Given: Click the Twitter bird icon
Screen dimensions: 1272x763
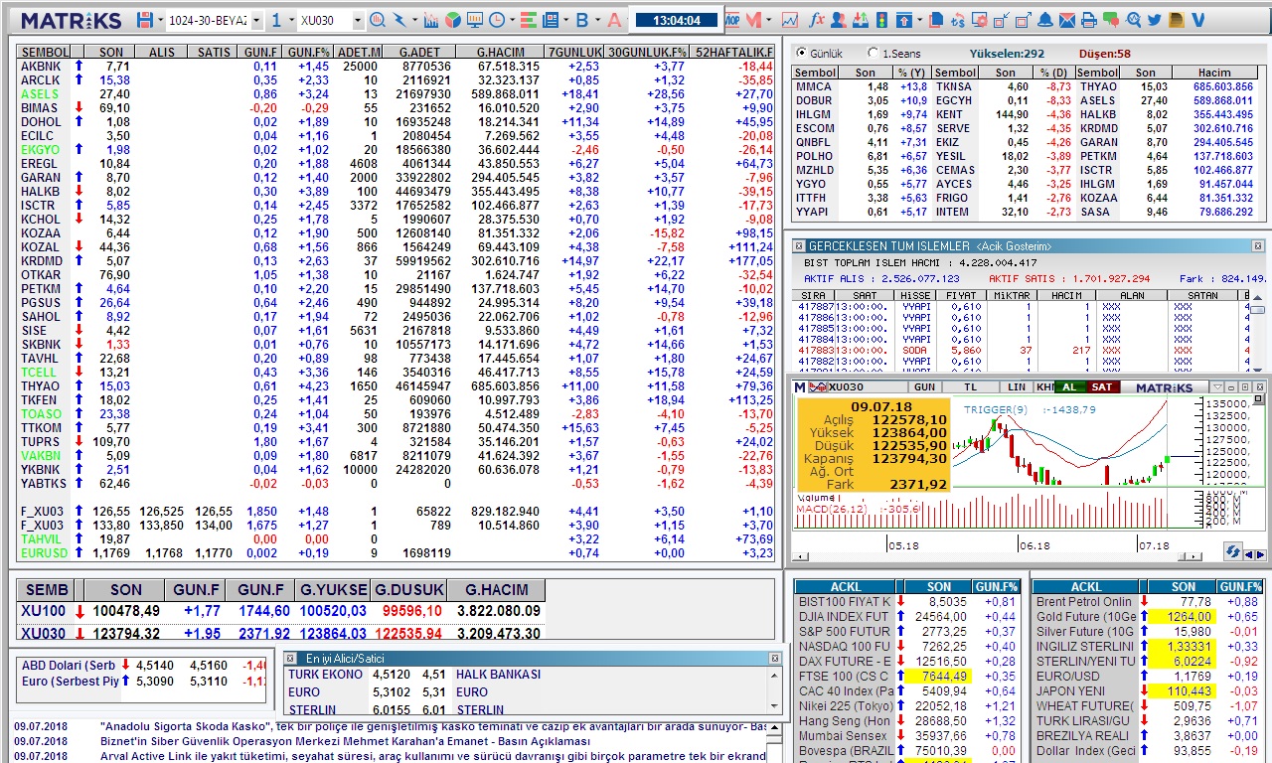Looking at the screenshot, I should click(1155, 20).
